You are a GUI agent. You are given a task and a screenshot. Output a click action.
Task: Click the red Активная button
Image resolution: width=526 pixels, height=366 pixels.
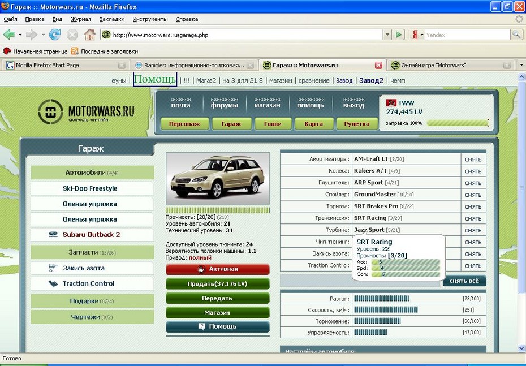tap(218, 269)
